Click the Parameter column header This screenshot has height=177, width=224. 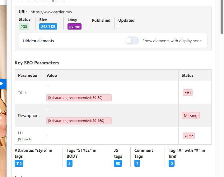28,75
